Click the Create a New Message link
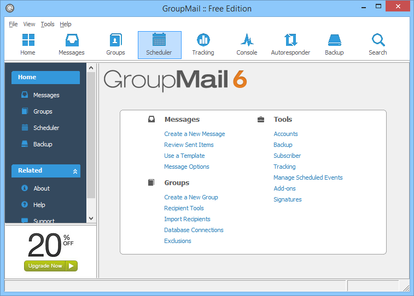This screenshot has width=414, height=296. point(195,134)
